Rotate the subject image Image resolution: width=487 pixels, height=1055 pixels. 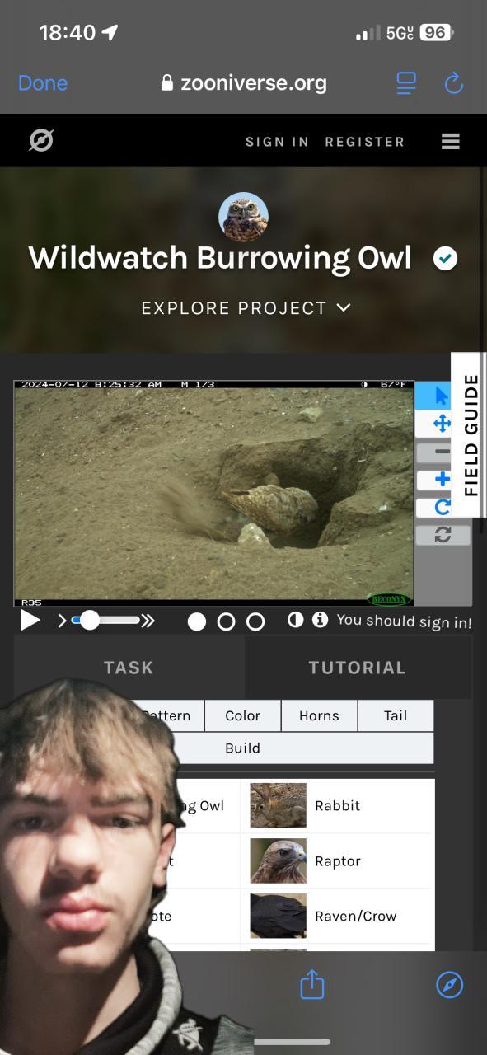pos(443,507)
